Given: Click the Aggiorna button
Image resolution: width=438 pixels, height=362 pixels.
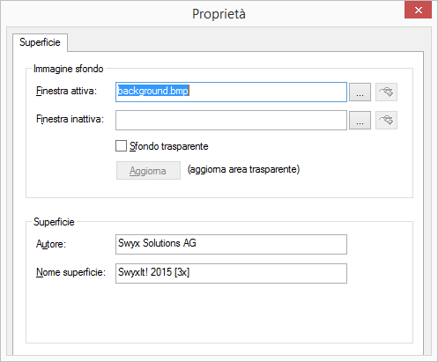Looking at the screenshot, I should coord(148,170).
